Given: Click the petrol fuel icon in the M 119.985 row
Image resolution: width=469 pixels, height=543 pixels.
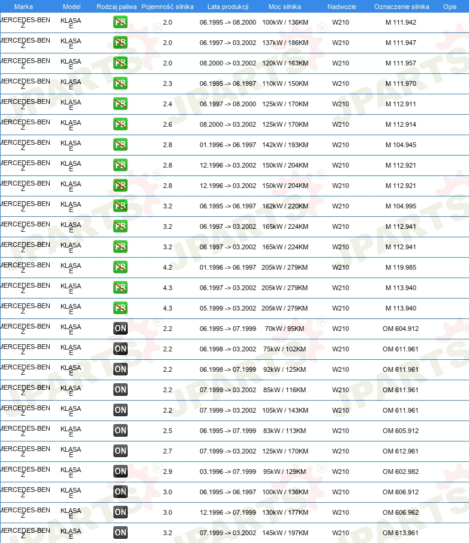Looking at the screenshot, I should [x=121, y=267].
